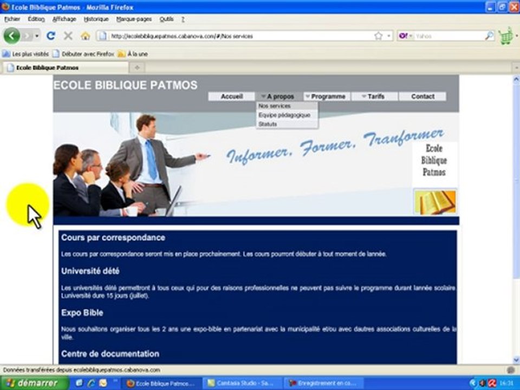
Task: Click the Forward navigation arrow
Action: pyautogui.click(x=27, y=36)
